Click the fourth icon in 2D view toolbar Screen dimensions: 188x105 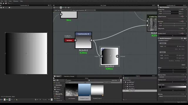click(9, 8)
